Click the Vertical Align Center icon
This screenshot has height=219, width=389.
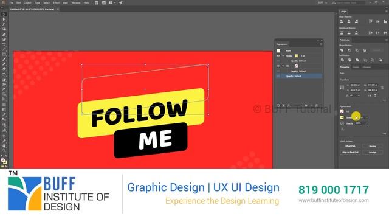[378, 22]
